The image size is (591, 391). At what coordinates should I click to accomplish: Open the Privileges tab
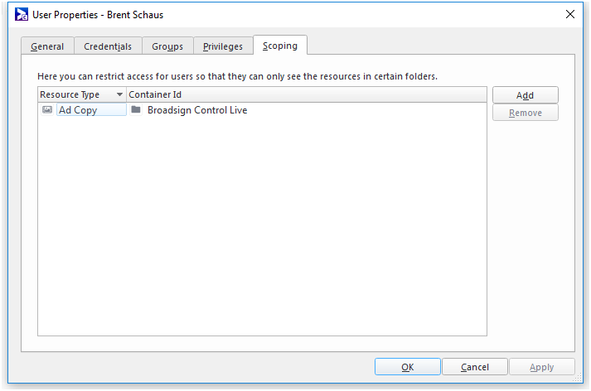tap(223, 46)
